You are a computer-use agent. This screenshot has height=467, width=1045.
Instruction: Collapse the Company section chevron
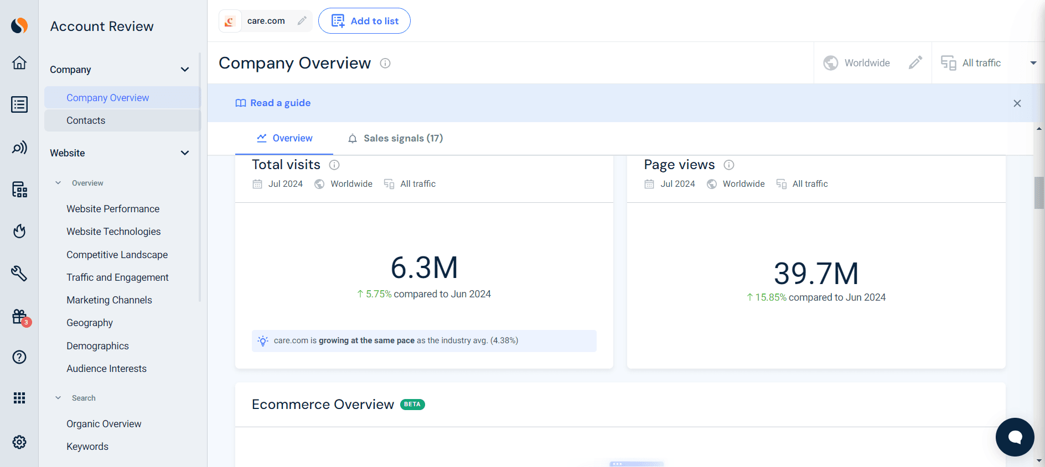coord(185,70)
